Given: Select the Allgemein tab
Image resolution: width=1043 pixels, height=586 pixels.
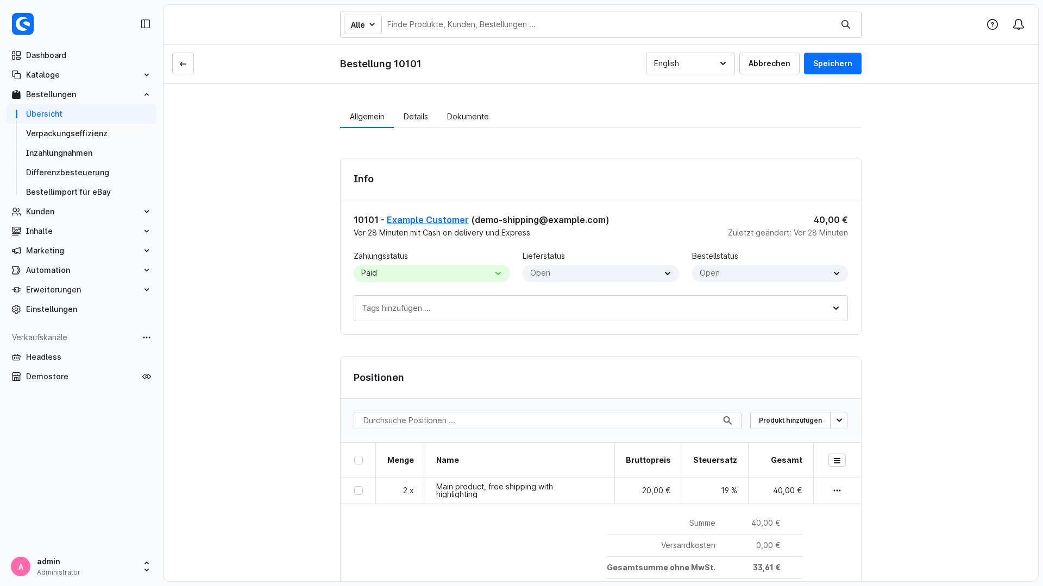Looking at the screenshot, I should pos(367,117).
